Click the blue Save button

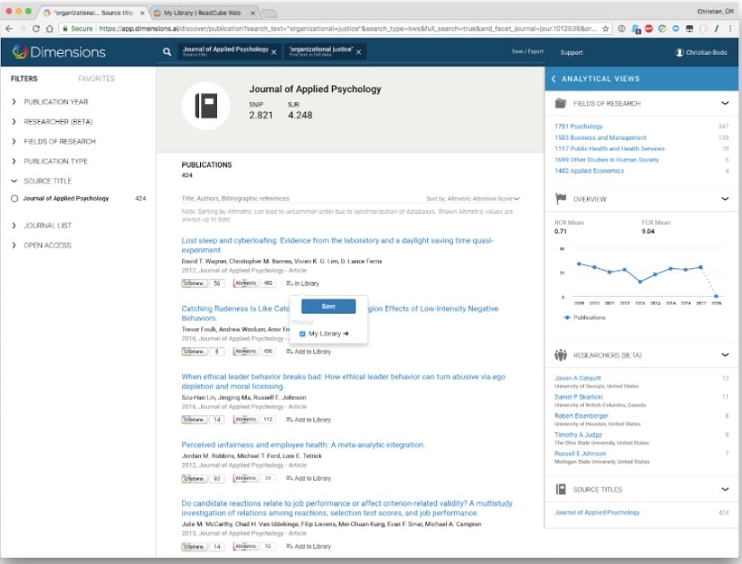tap(328, 307)
